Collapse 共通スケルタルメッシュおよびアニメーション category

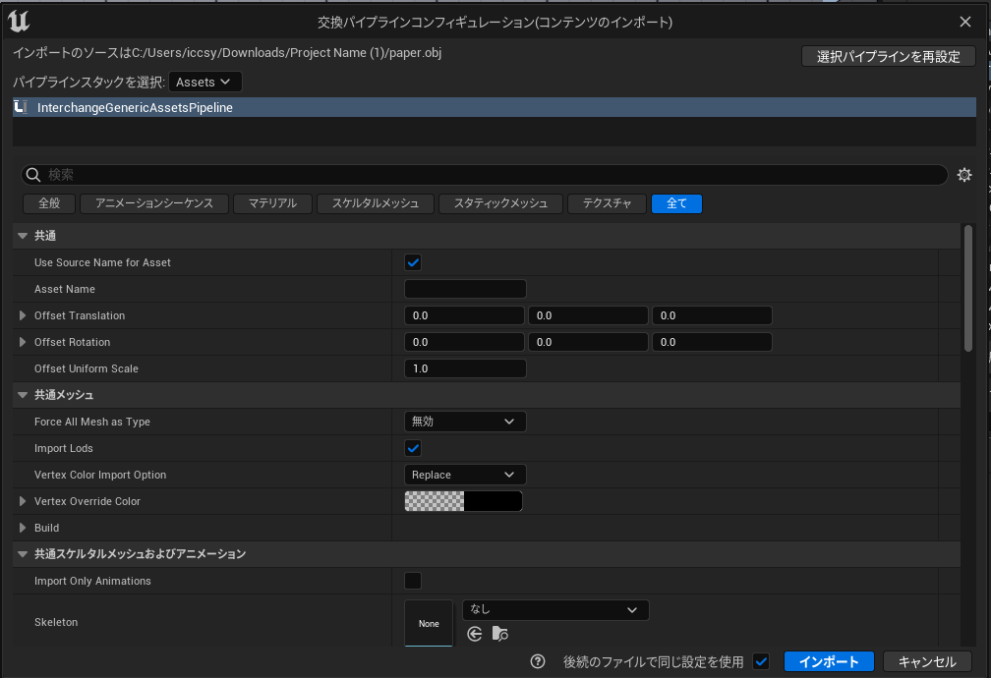click(x=23, y=554)
